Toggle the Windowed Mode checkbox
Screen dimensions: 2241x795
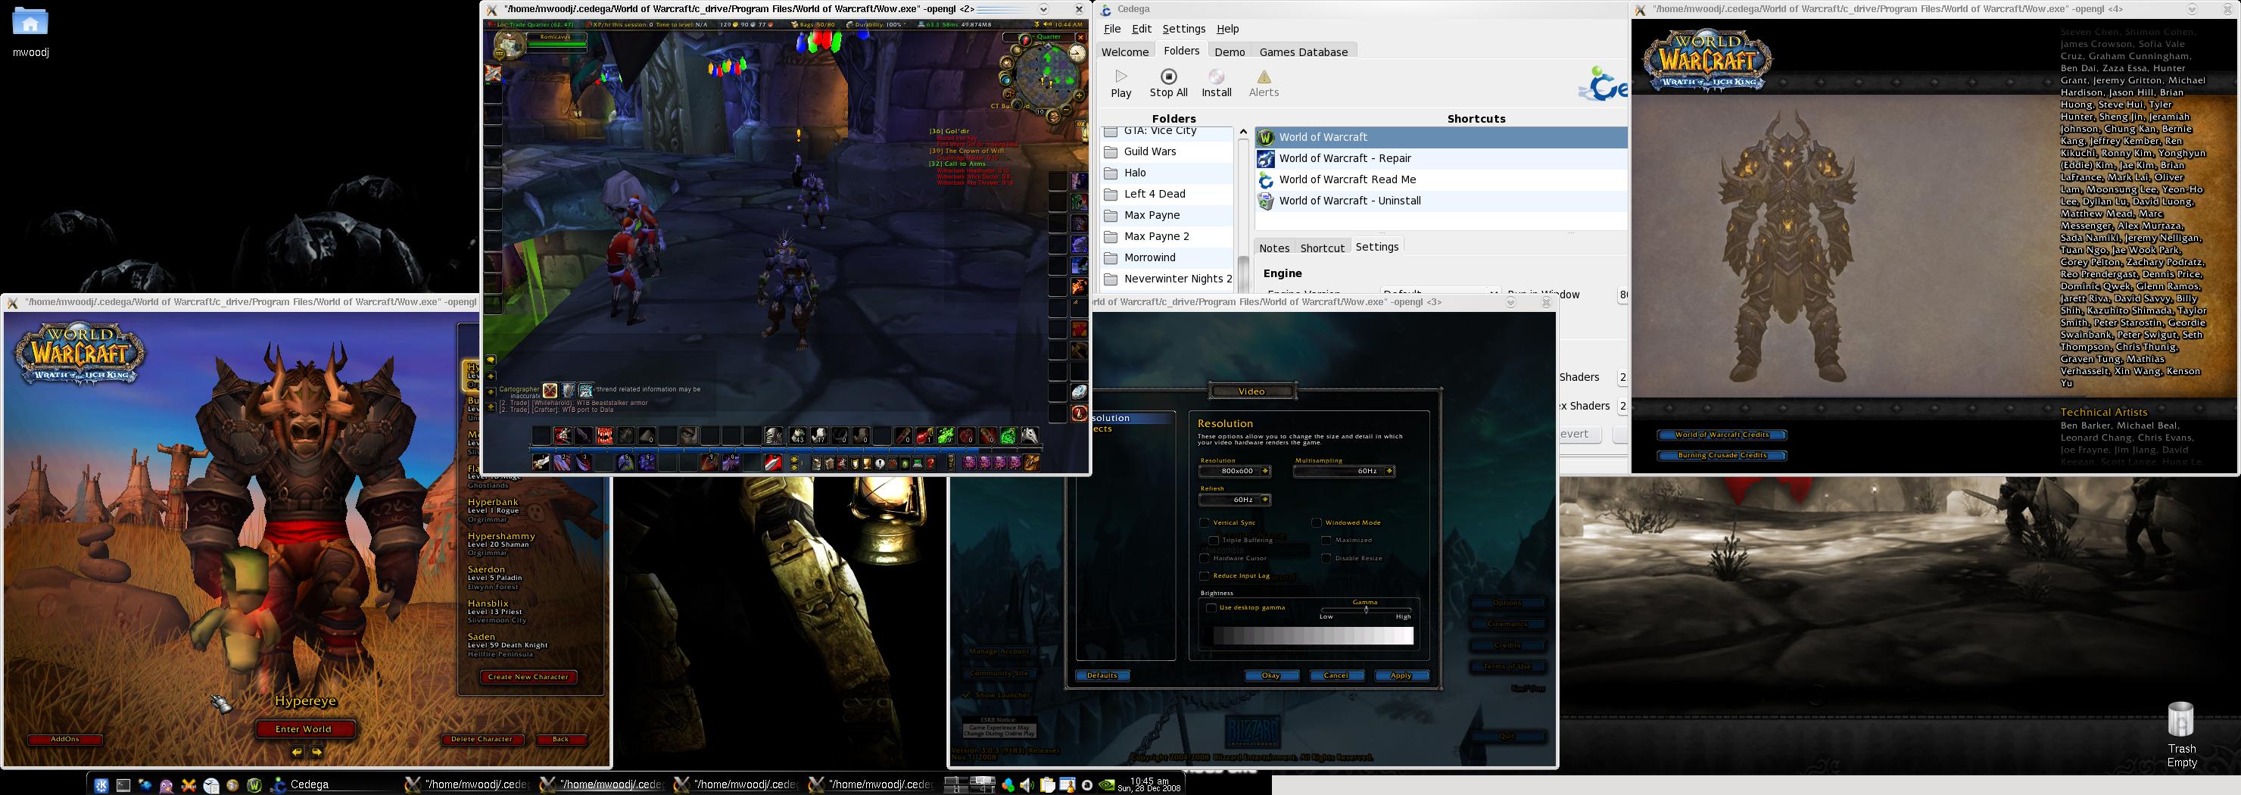coord(1317,522)
